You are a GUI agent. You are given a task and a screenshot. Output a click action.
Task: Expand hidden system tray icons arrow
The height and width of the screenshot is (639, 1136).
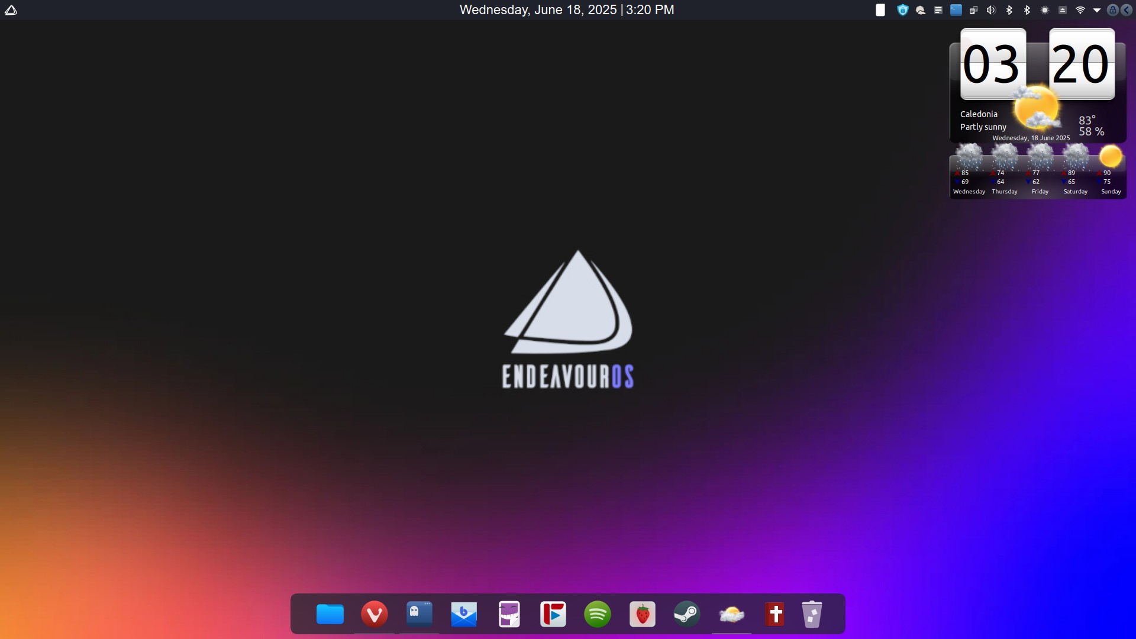pyautogui.click(x=1096, y=10)
